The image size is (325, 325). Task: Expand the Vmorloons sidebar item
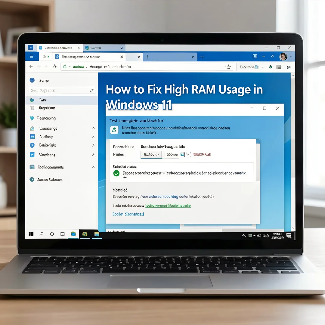[93, 155]
